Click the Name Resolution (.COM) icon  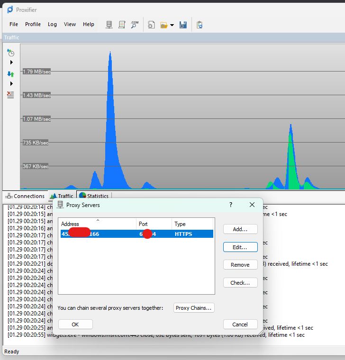[x=135, y=25]
